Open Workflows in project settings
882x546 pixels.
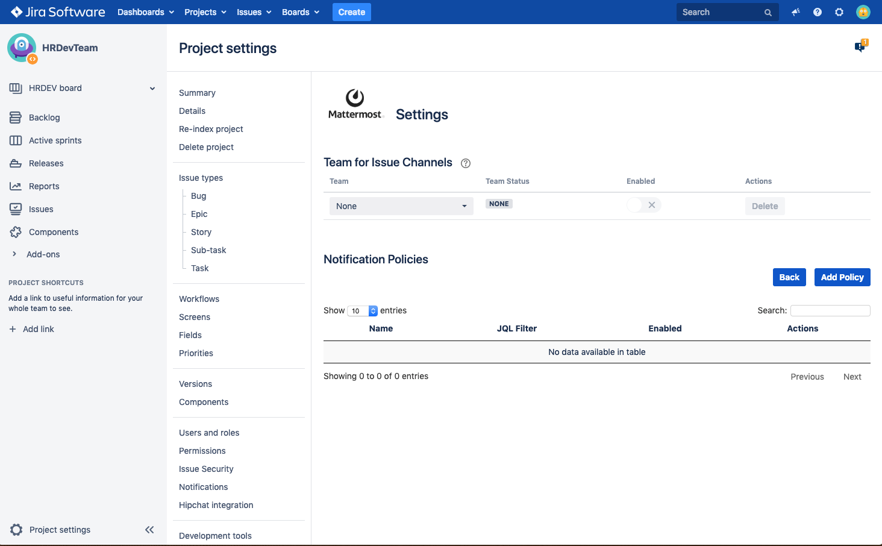coord(199,299)
